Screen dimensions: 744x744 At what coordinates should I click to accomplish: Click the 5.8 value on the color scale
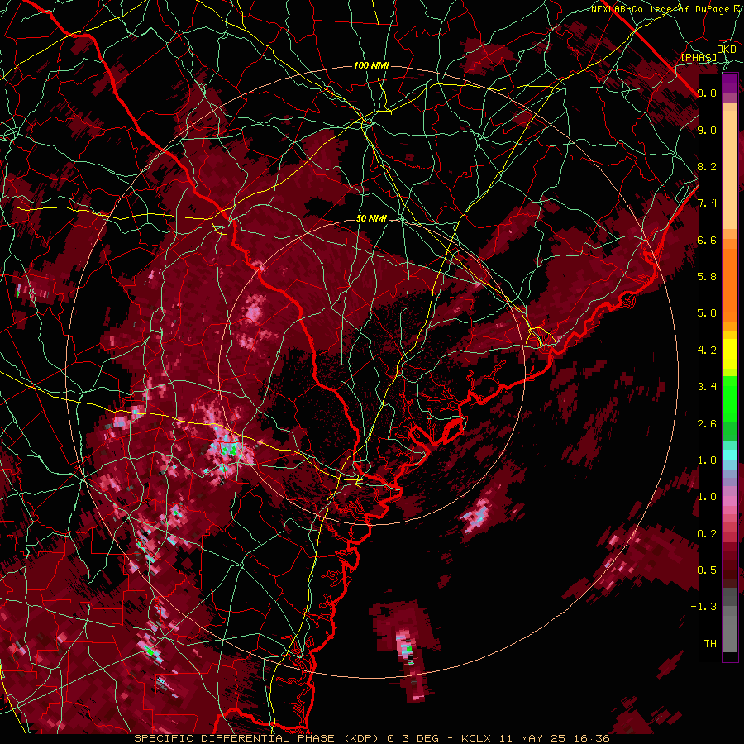[707, 277]
